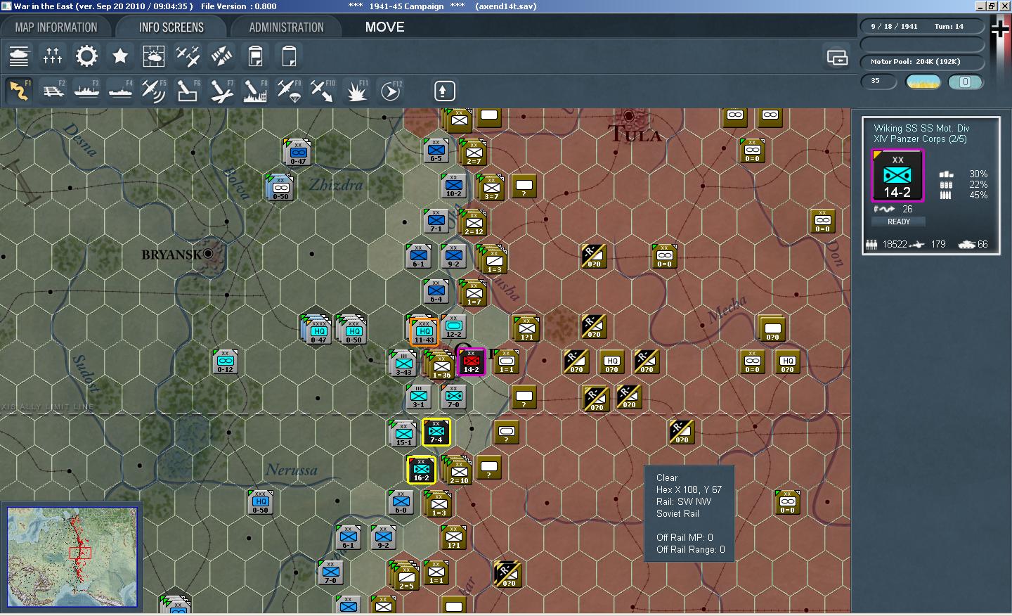This screenshot has height=616, width=1012.
Task: Select F5 air recon mode
Action: (x=154, y=91)
